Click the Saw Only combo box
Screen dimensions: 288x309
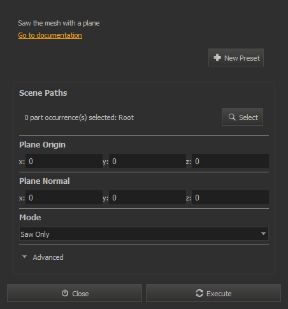pyautogui.click(x=144, y=234)
